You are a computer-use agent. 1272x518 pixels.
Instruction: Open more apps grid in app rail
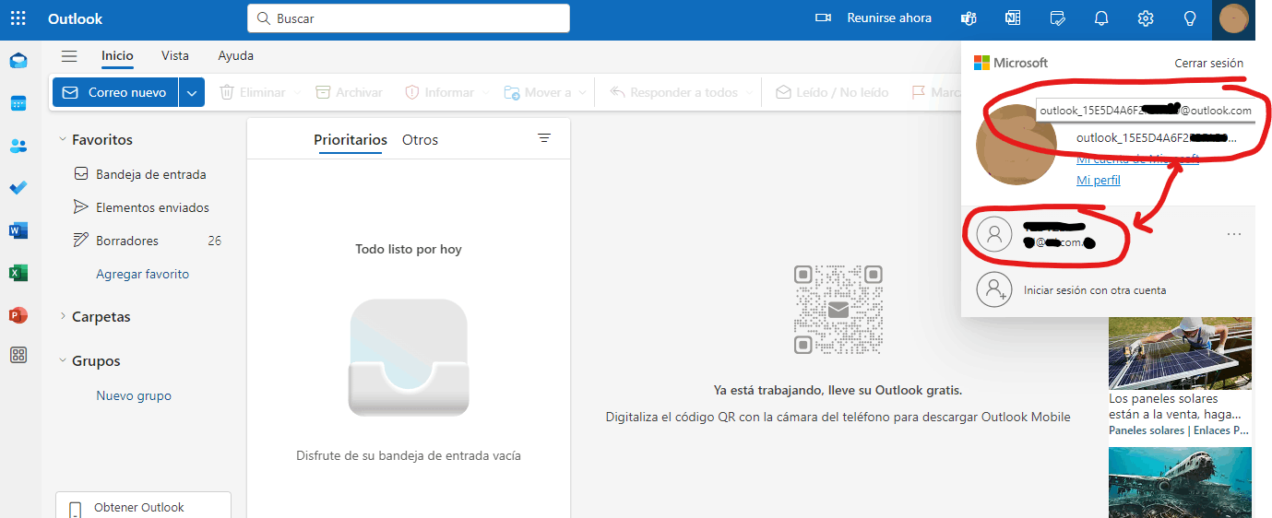[18, 355]
